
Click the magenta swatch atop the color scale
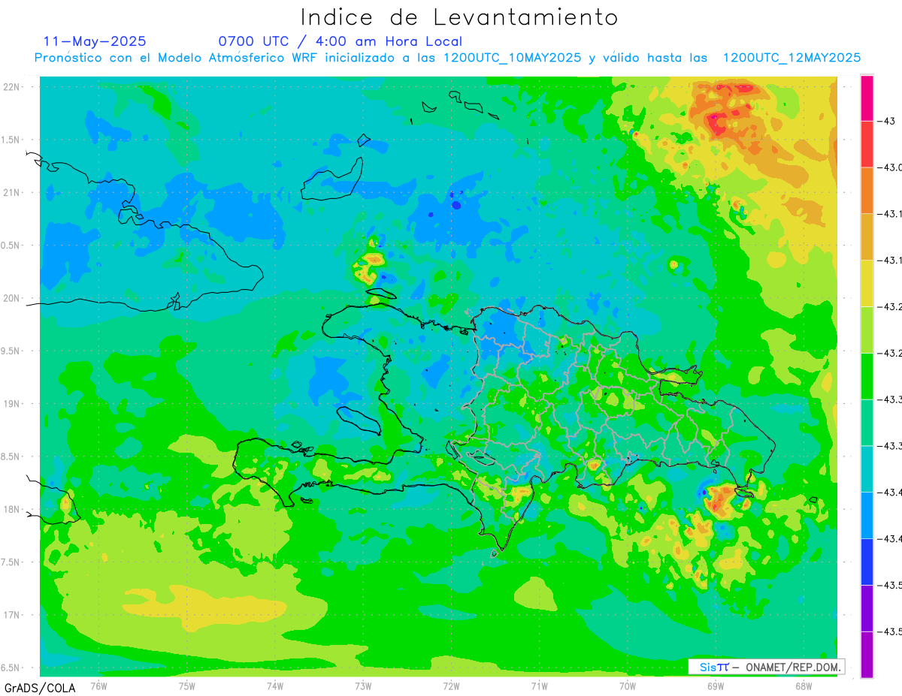867,98
